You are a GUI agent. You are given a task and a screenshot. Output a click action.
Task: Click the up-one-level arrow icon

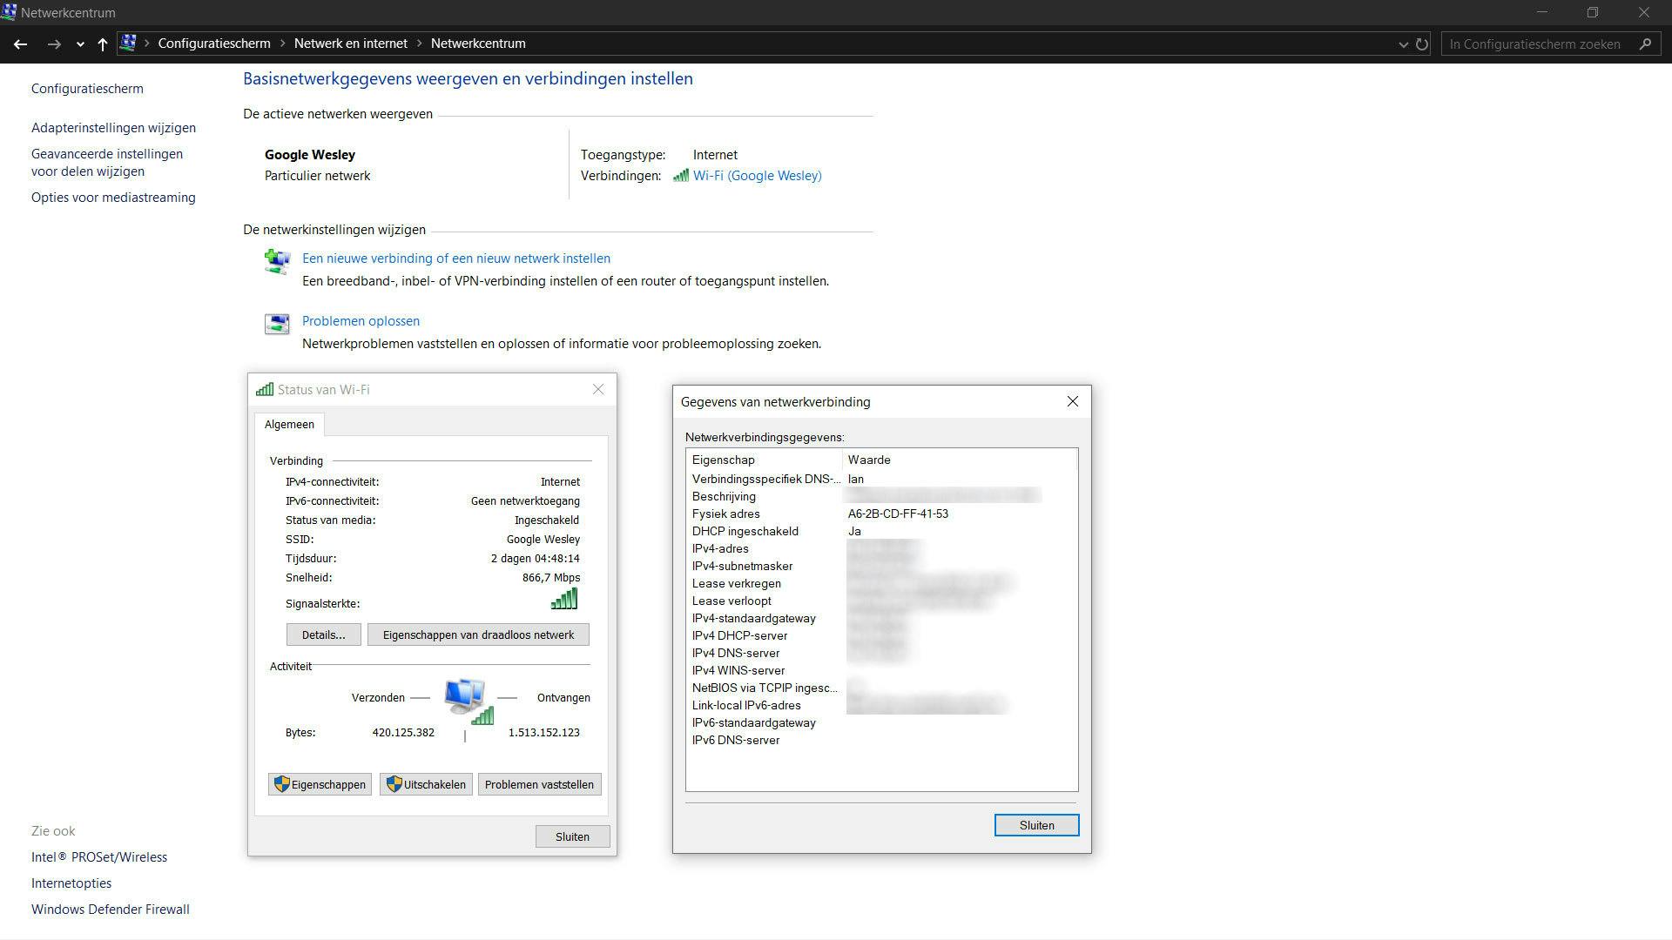102,44
